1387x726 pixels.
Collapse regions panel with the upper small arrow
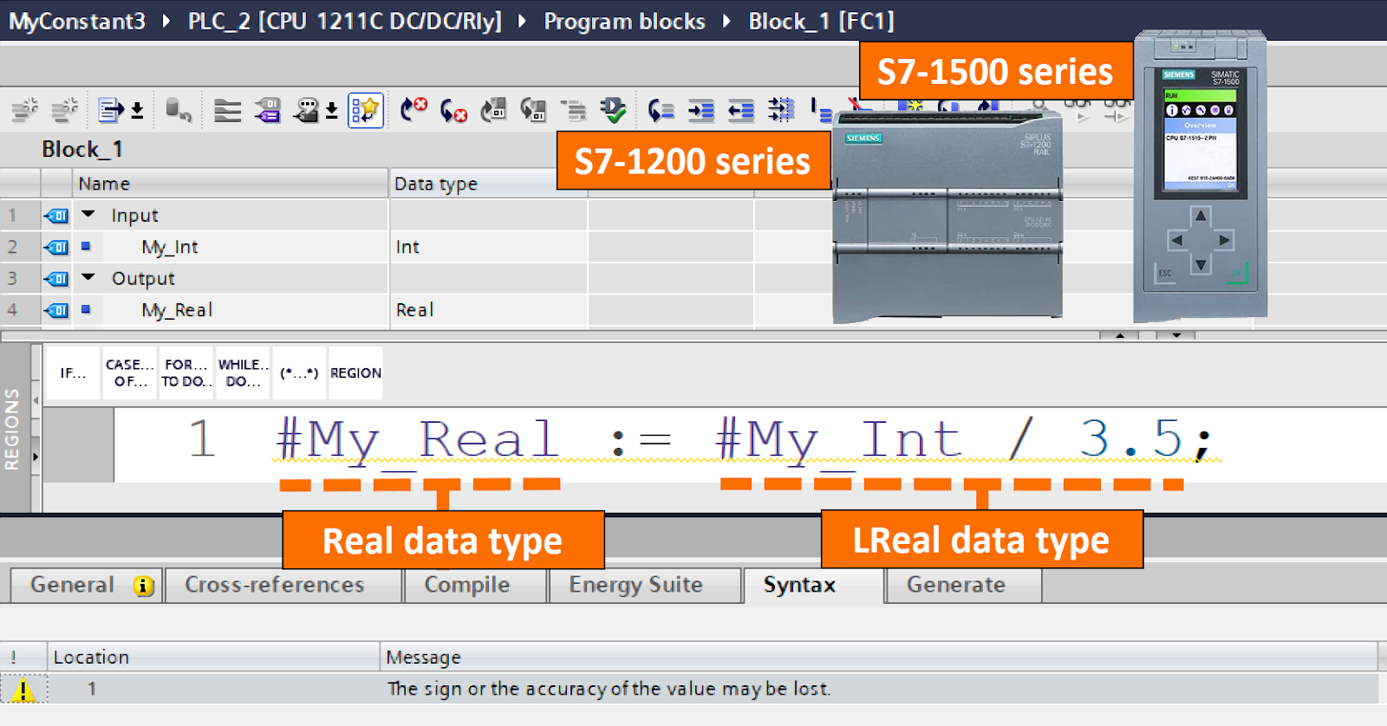pyautogui.click(x=36, y=400)
